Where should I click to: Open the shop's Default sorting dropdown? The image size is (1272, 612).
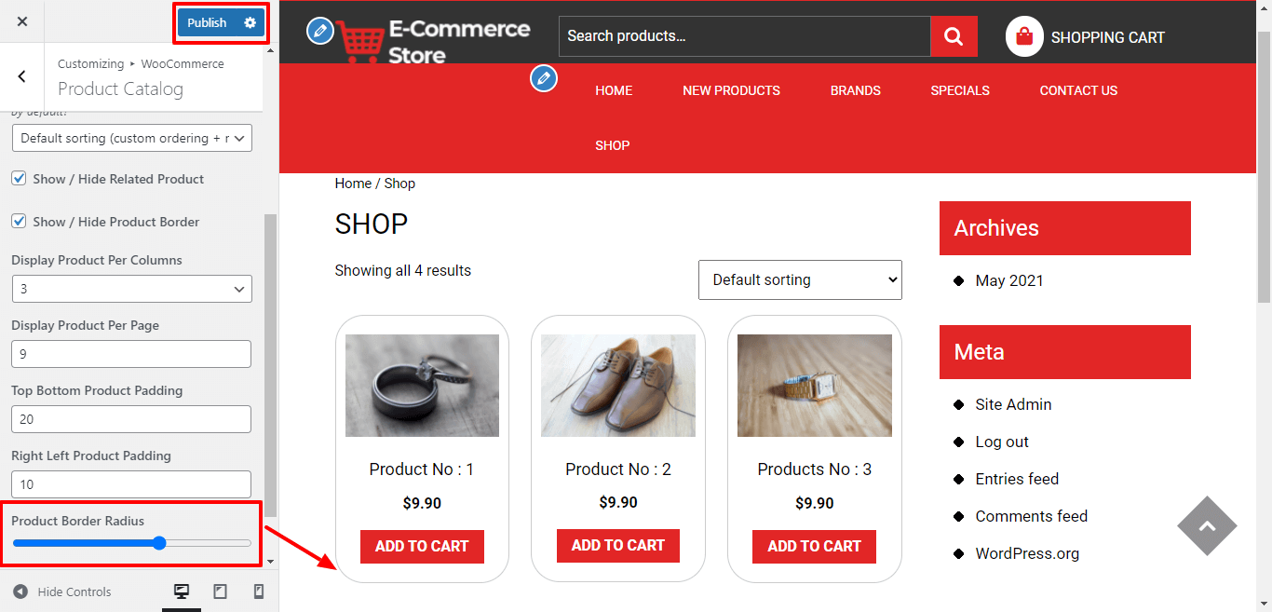[800, 279]
